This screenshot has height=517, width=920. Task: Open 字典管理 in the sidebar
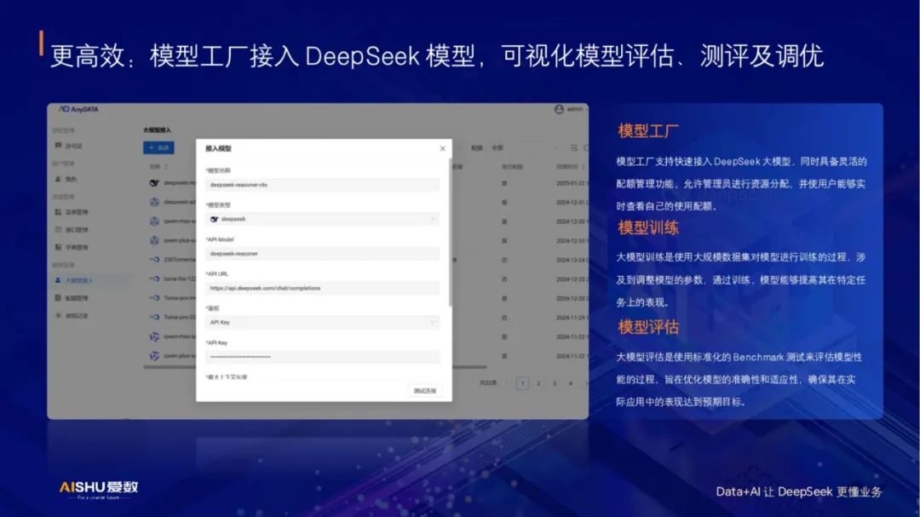[x=77, y=247]
